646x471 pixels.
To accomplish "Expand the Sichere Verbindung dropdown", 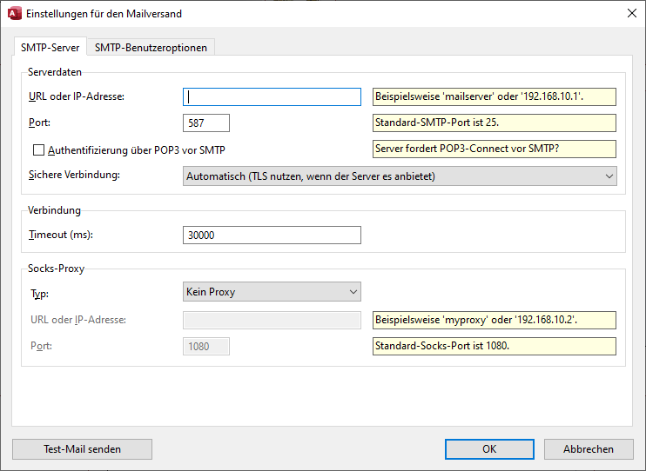I will click(x=400, y=176).
